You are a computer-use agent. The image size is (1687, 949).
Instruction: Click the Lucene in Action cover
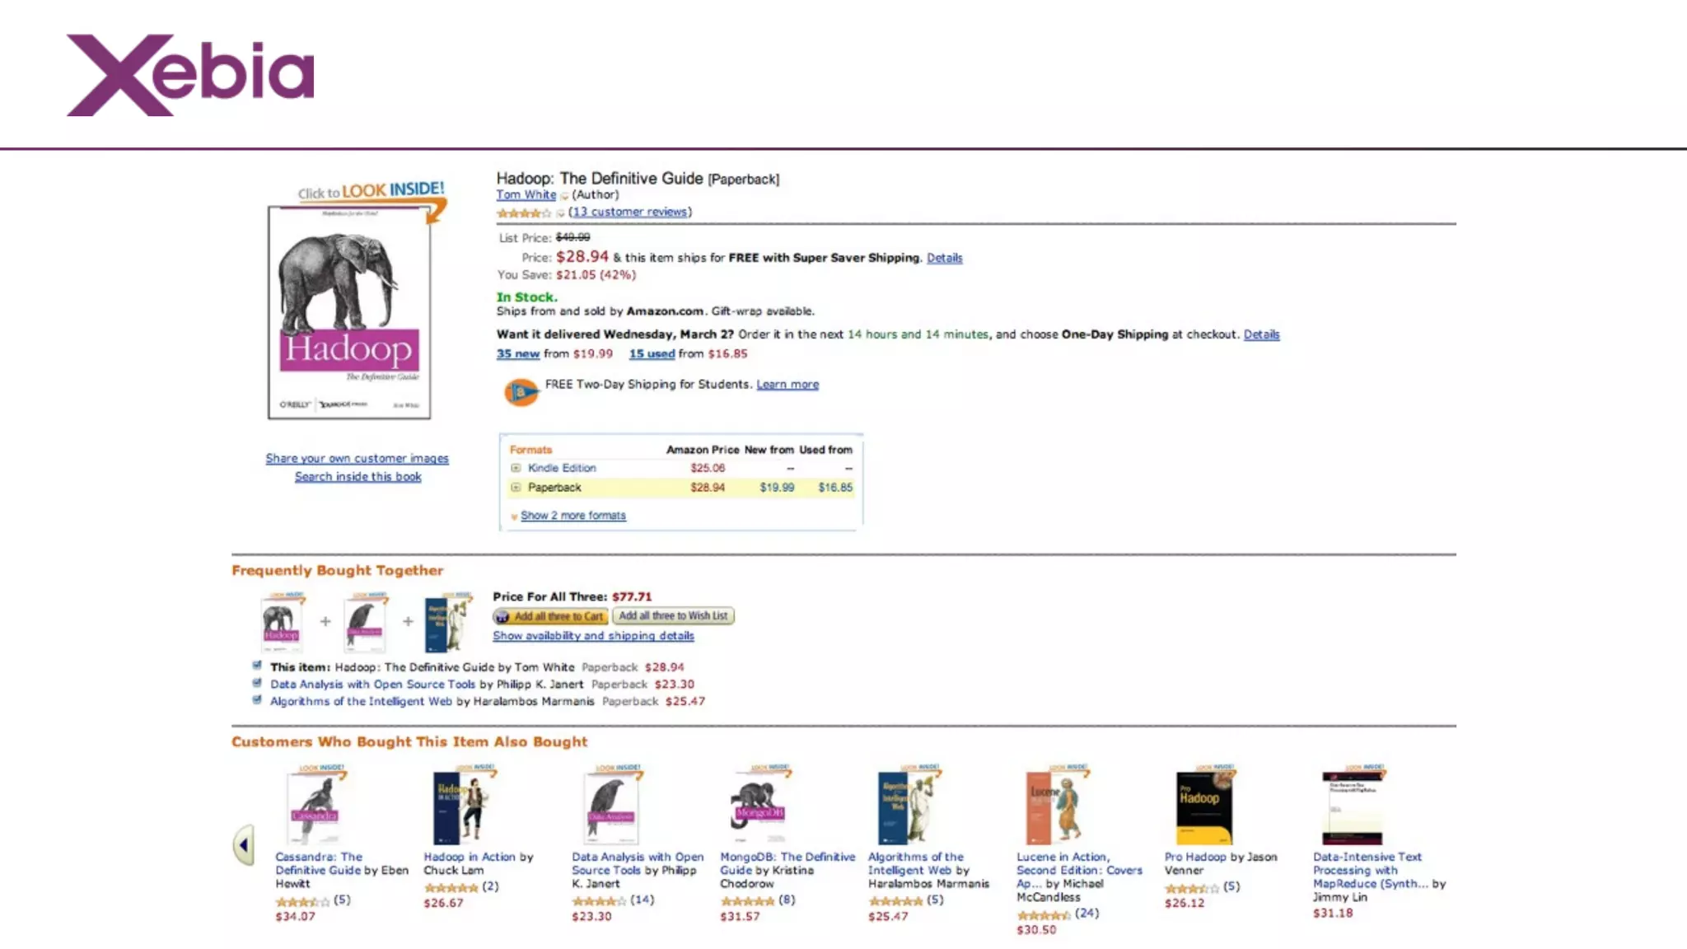pos(1055,806)
